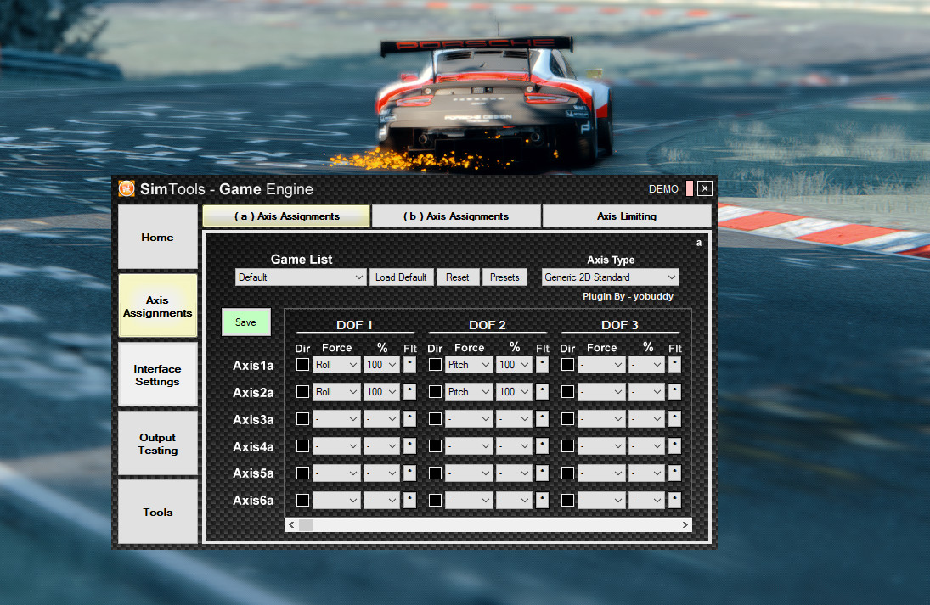Open Axis6a DOF 3 Force dropdown

pos(601,500)
